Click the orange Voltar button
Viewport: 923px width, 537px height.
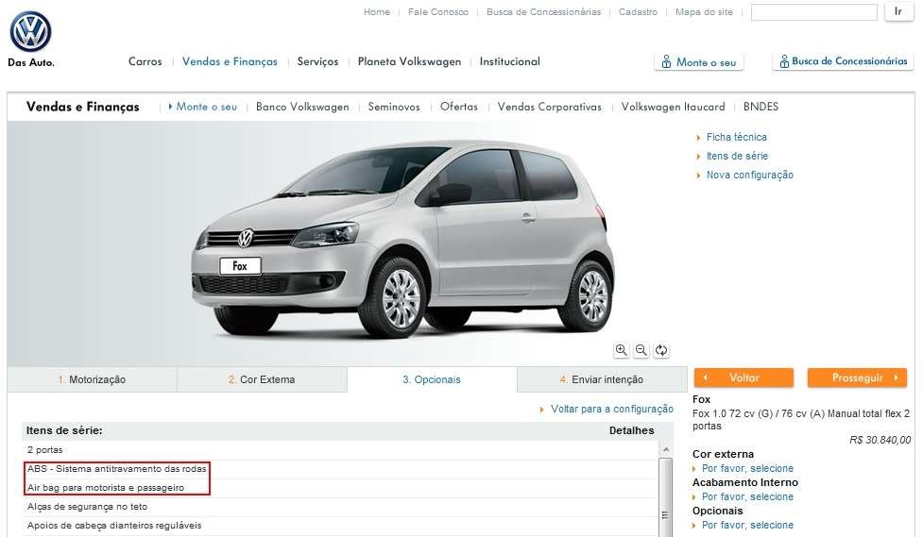click(x=744, y=378)
